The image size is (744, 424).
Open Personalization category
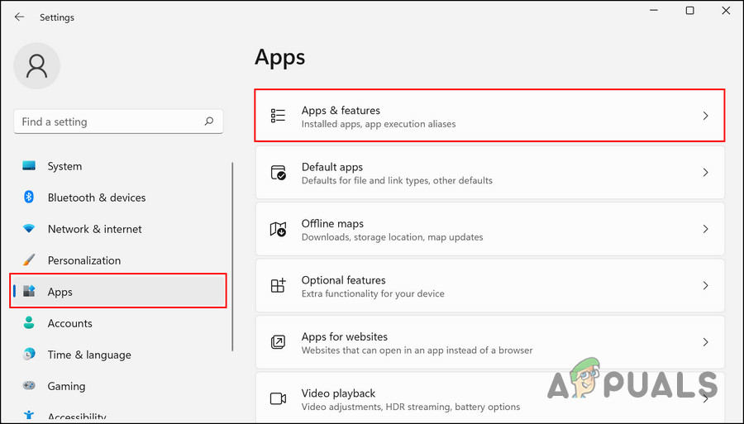click(118, 260)
